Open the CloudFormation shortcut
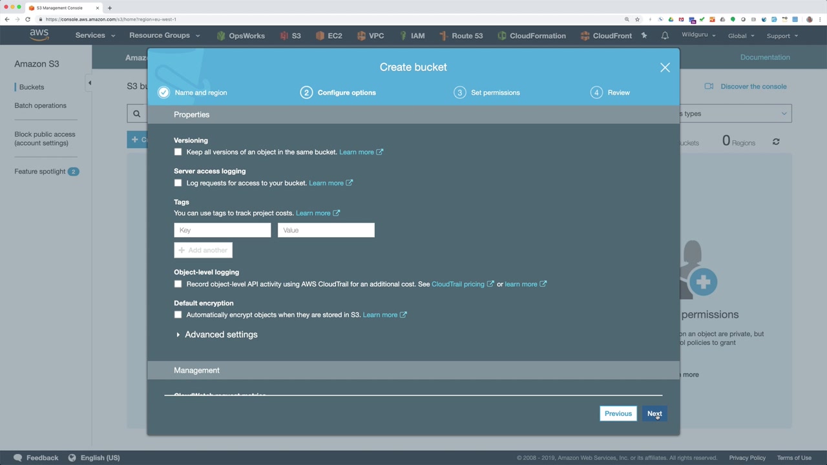The image size is (827, 465). click(x=531, y=36)
